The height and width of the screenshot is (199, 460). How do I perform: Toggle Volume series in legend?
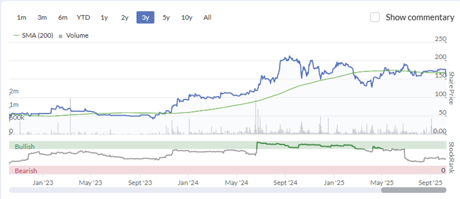(77, 35)
